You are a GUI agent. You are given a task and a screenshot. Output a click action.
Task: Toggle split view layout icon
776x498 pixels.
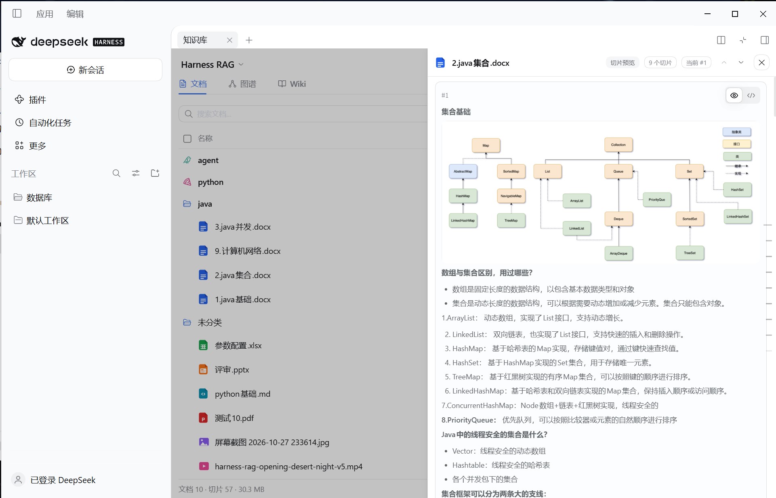pyautogui.click(x=721, y=40)
